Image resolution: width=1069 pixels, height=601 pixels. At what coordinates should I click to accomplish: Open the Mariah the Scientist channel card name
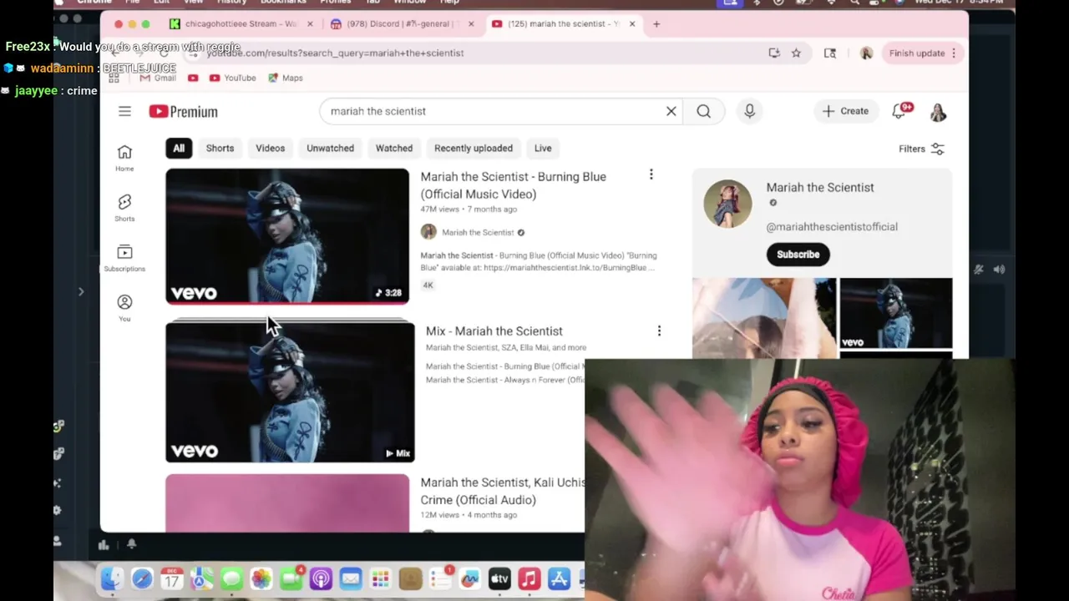[x=820, y=187]
